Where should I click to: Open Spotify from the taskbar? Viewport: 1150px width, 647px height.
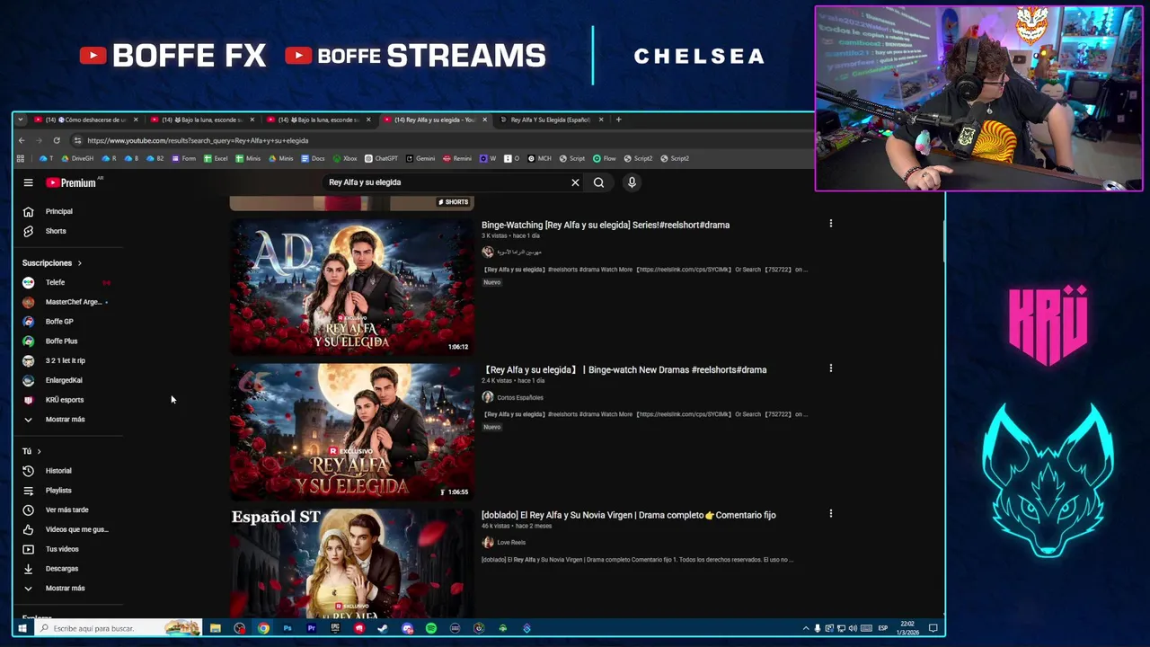click(431, 628)
